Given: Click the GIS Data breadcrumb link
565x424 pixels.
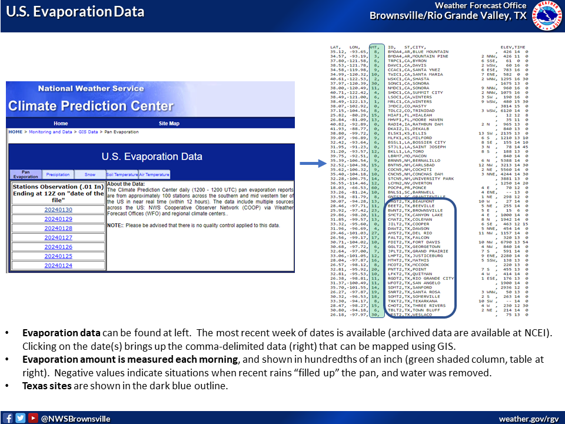Looking at the screenshot, I should [x=88, y=132].
